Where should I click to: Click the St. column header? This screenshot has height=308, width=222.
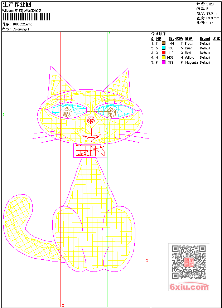(x=171, y=39)
